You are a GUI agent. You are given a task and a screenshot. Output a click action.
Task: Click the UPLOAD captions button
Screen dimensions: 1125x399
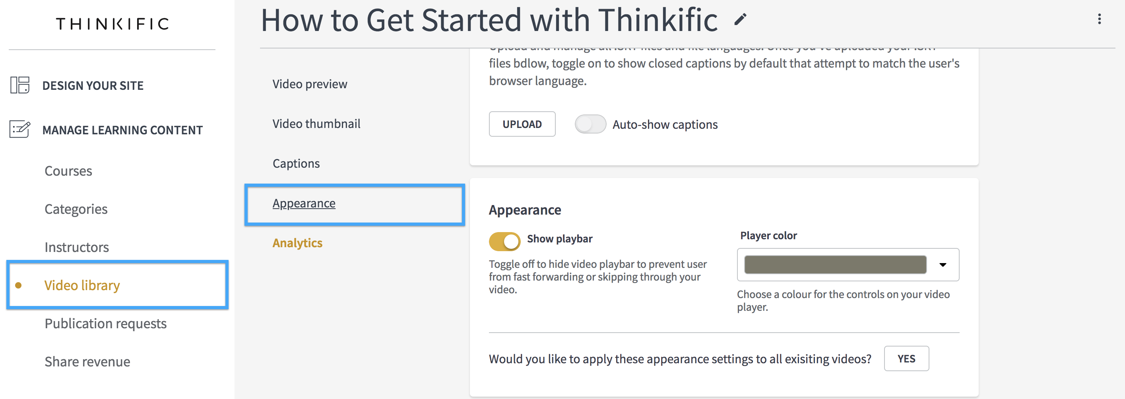[522, 124]
